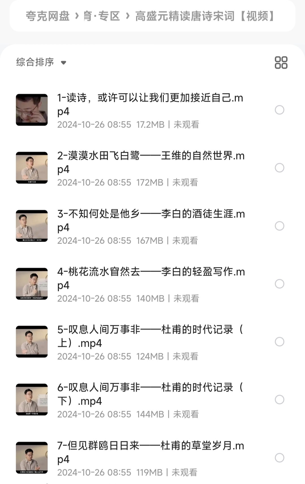Mark 7-但见群鸥日日来 selection circle
The height and width of the screenshot is (484, 305).
[280, 458]
